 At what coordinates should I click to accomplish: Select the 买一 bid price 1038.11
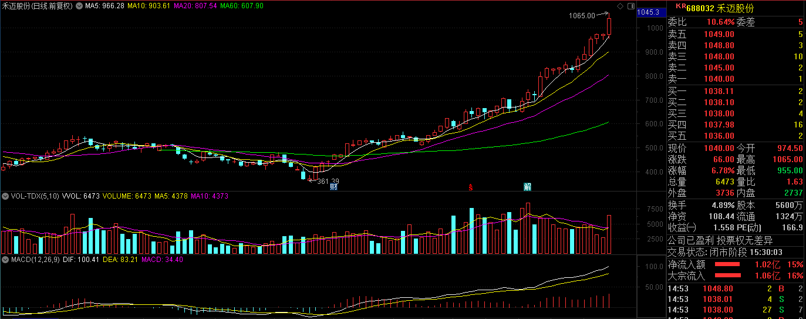(x=719, y=91)
